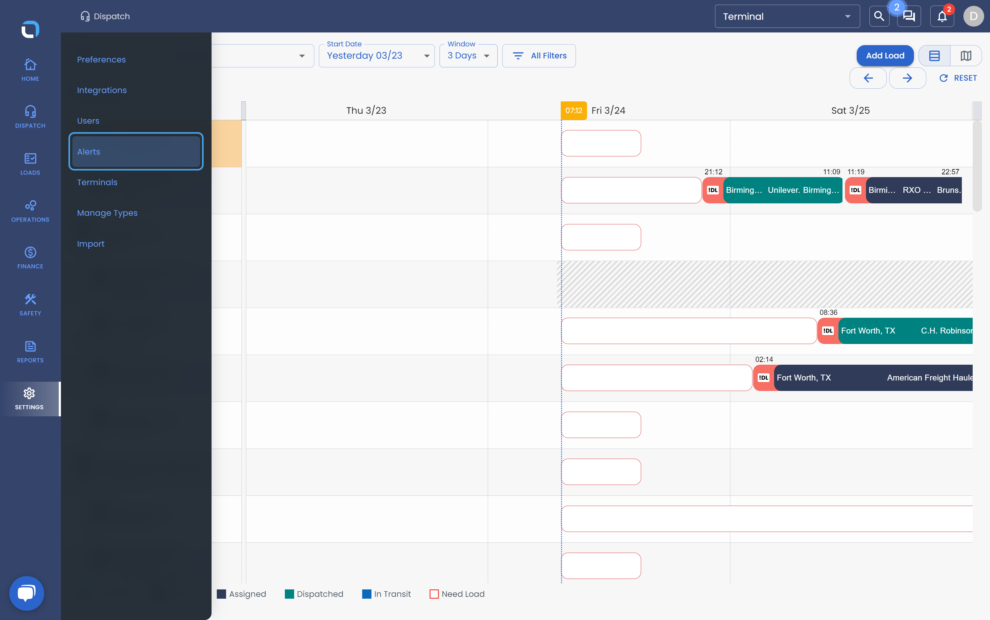Open the user avatar D menu
Screen dimensions: 990x620
click(974, 16)
